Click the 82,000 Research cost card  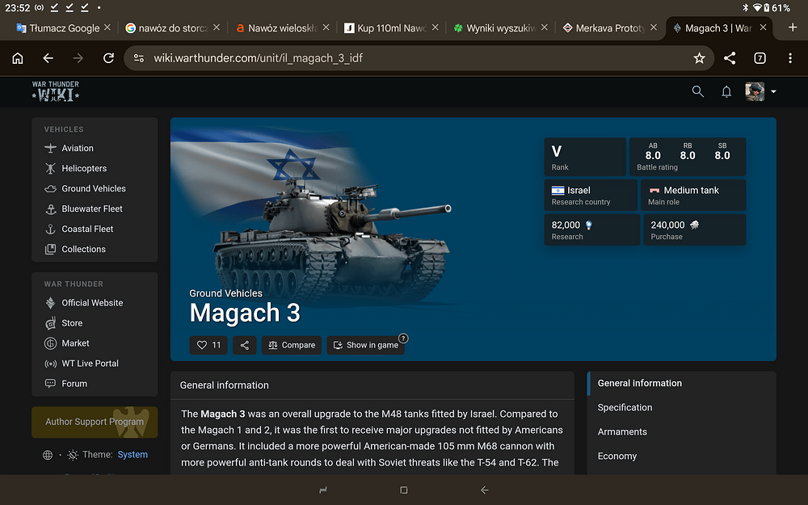click(x=591, y=229)
